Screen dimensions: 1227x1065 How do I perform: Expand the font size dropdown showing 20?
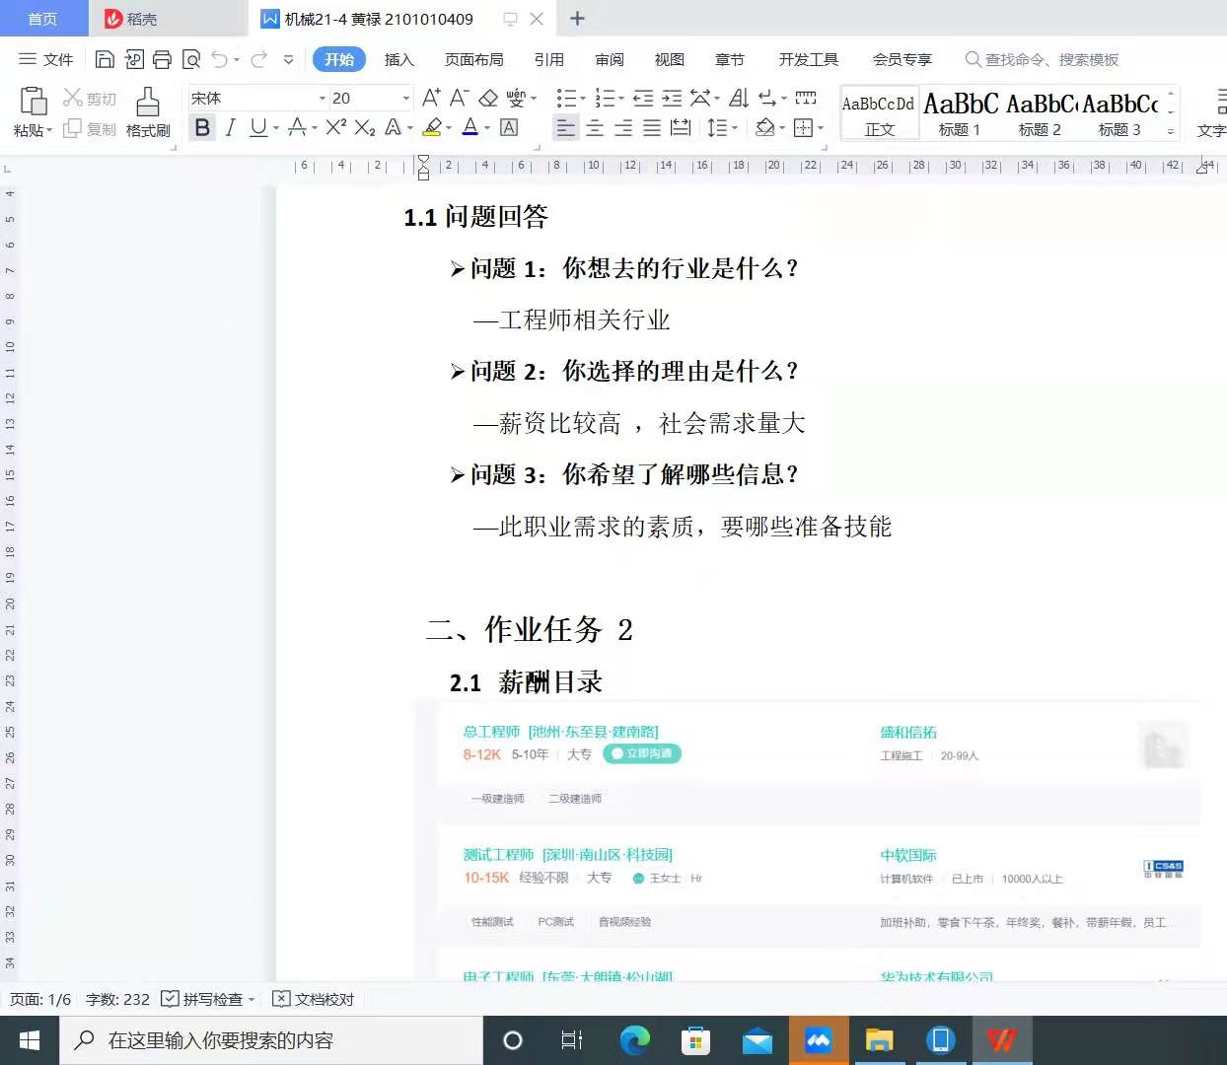[405, 98]
